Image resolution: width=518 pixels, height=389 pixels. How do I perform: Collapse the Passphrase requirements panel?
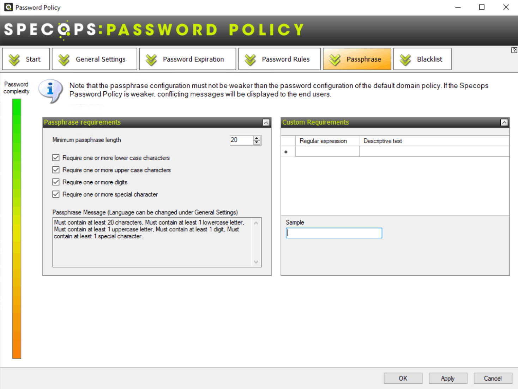coord(266,122)
